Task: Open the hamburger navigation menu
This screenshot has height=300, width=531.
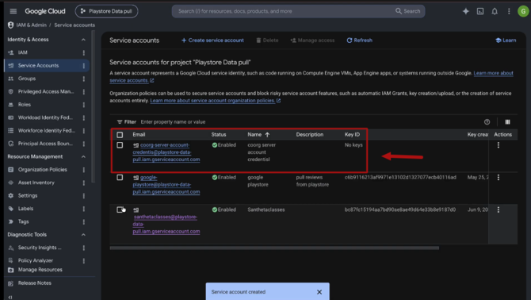Action: (x=13, y=11)
